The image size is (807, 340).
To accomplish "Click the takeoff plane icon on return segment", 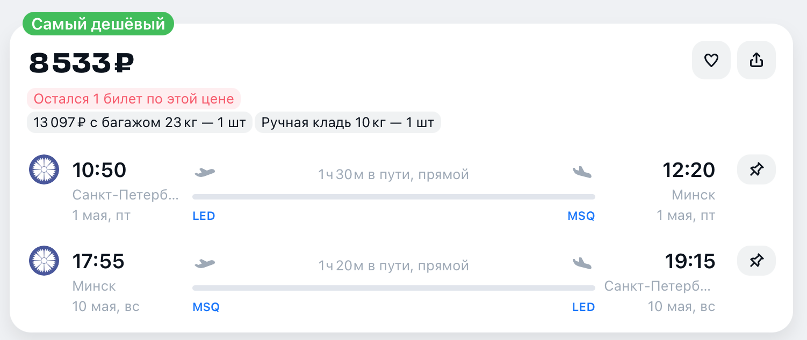I will 204,262.
